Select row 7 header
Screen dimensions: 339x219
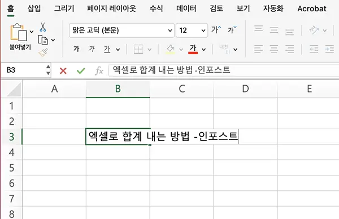coord(11,199)
